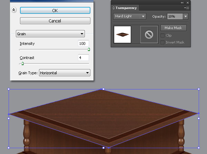This screenshot has width=207, height=154.
Task: Close the Transparency panel
Action: click(188, 2)
